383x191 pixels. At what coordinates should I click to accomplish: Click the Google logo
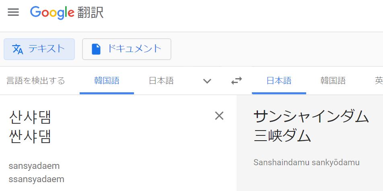52,12
